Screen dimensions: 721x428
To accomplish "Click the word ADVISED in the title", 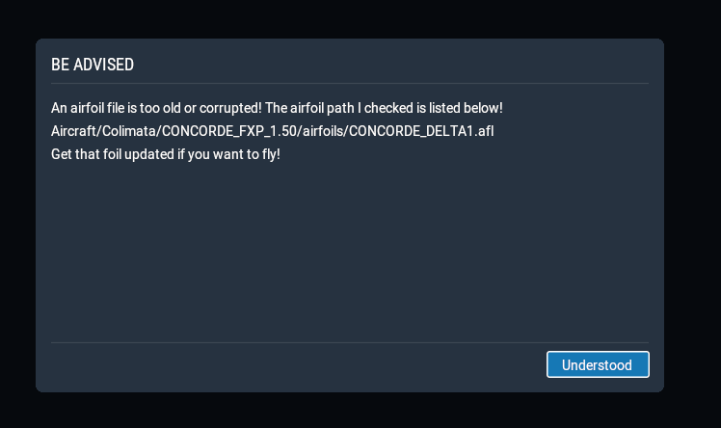I will point(103,65).
